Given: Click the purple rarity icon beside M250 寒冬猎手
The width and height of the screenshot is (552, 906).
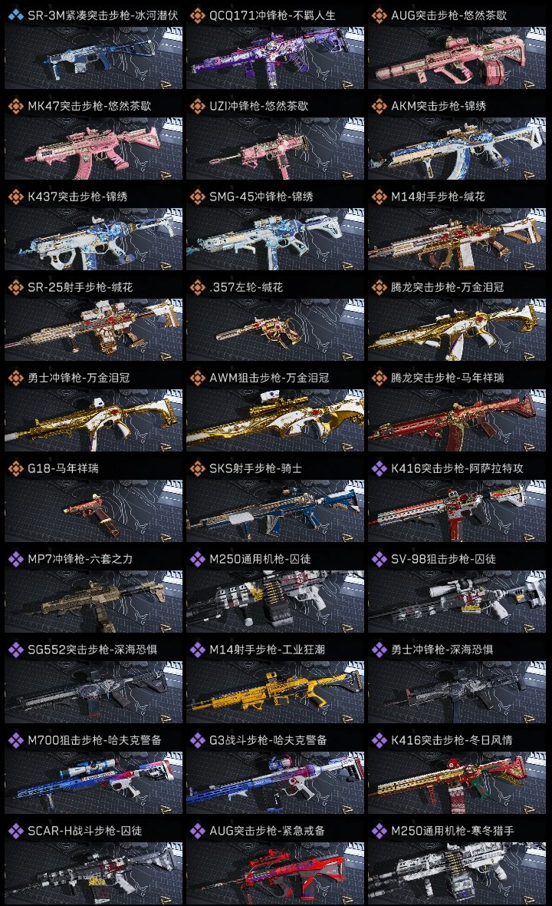Looking at the screenshot, I should tap(379, 830).
